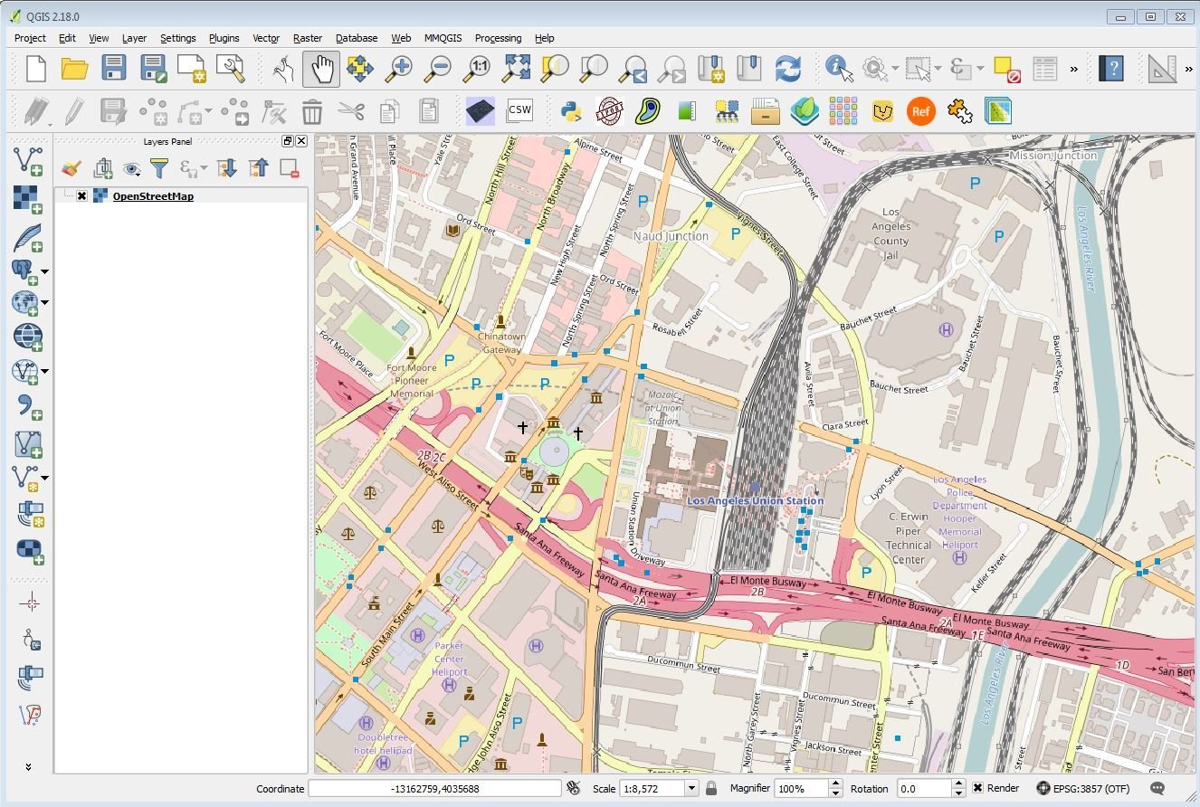Expand all layers in Layers Panel
1200x807 pixels.
(x=226, y=168)
